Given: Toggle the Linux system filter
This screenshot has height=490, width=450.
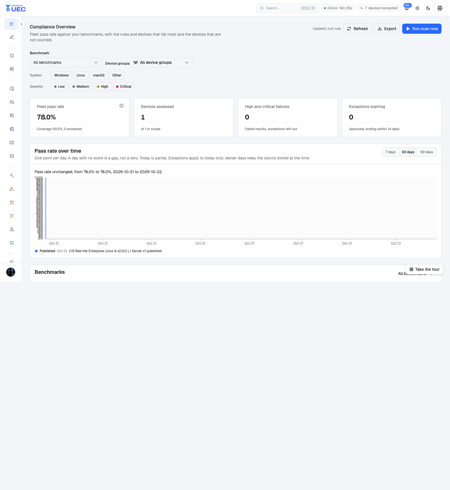Looking at the screenshot, I should coord(81,75).
